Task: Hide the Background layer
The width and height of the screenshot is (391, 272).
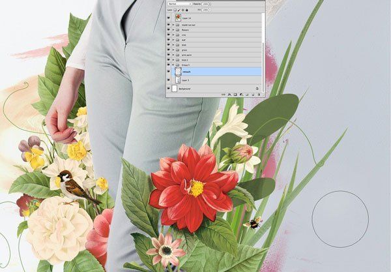Action: [x=169, y=89]
